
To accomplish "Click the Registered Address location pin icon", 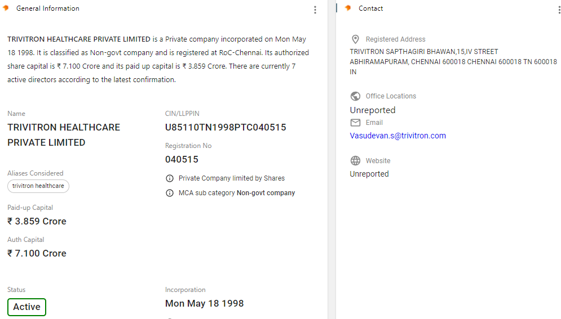I will [355, 39].
